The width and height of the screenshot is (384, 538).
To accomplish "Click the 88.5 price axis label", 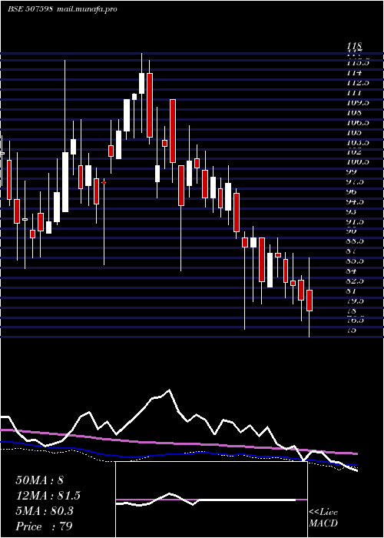I will point(356,241).
